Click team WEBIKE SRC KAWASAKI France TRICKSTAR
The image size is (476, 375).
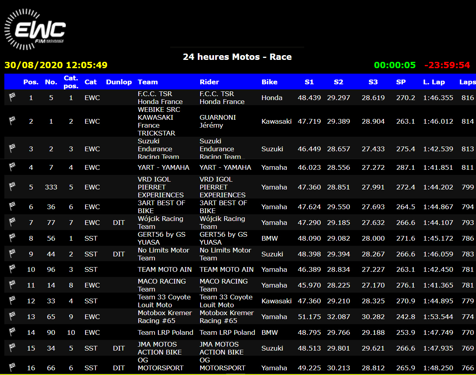pos(159,121)
